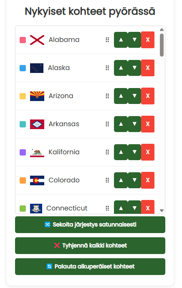Click Sekoita järjestys satunnaisesti button
The image size is (182, 288).
click(x=90, y=225)
